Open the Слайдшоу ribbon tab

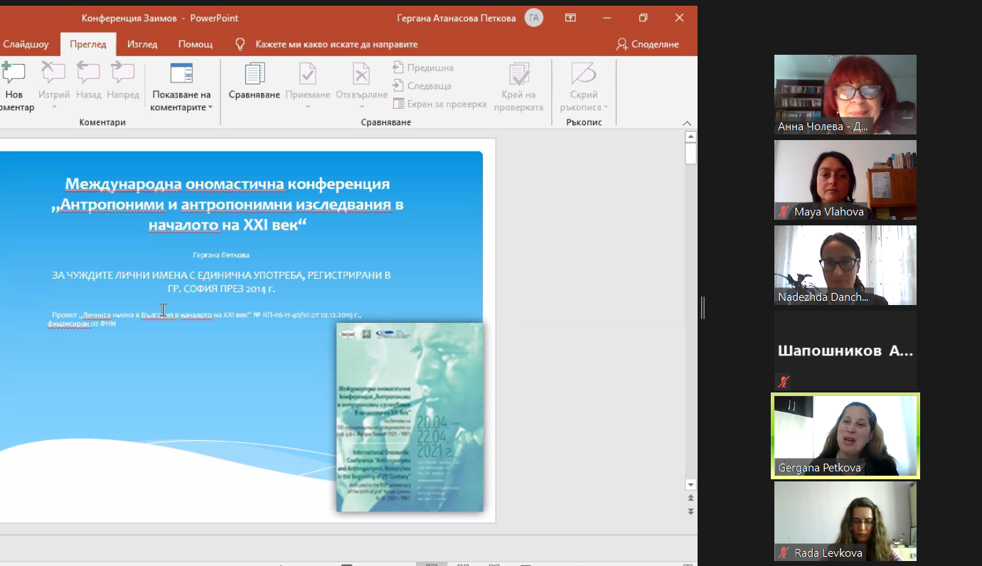point(26,44)
